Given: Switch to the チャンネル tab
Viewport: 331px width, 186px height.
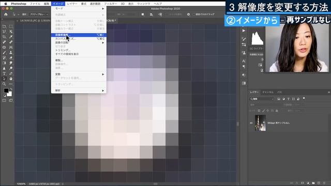Looking at the screenshot, I should 268,92.
